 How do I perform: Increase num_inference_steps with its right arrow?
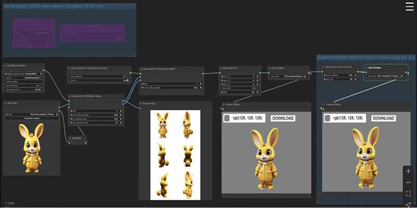[120, 123]
